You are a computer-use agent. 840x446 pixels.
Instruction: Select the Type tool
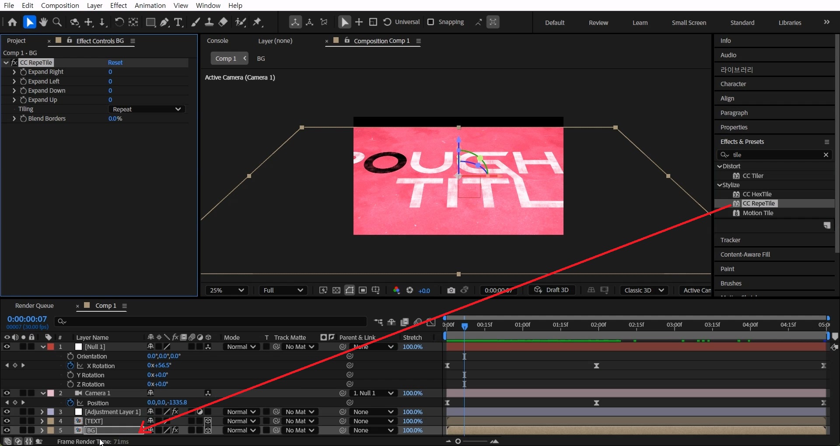pos(178,22)
